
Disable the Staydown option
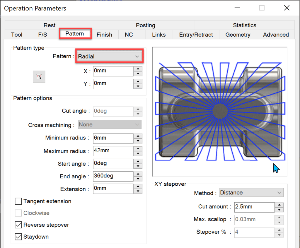[x=18, y=237]
